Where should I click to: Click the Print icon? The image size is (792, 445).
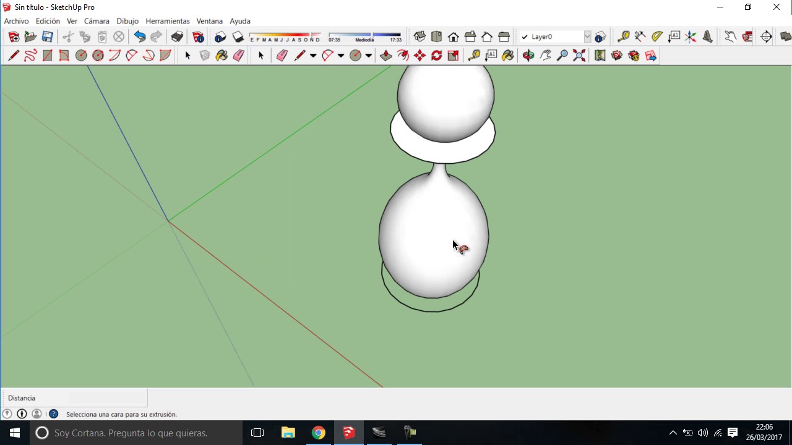click(177, 36)
